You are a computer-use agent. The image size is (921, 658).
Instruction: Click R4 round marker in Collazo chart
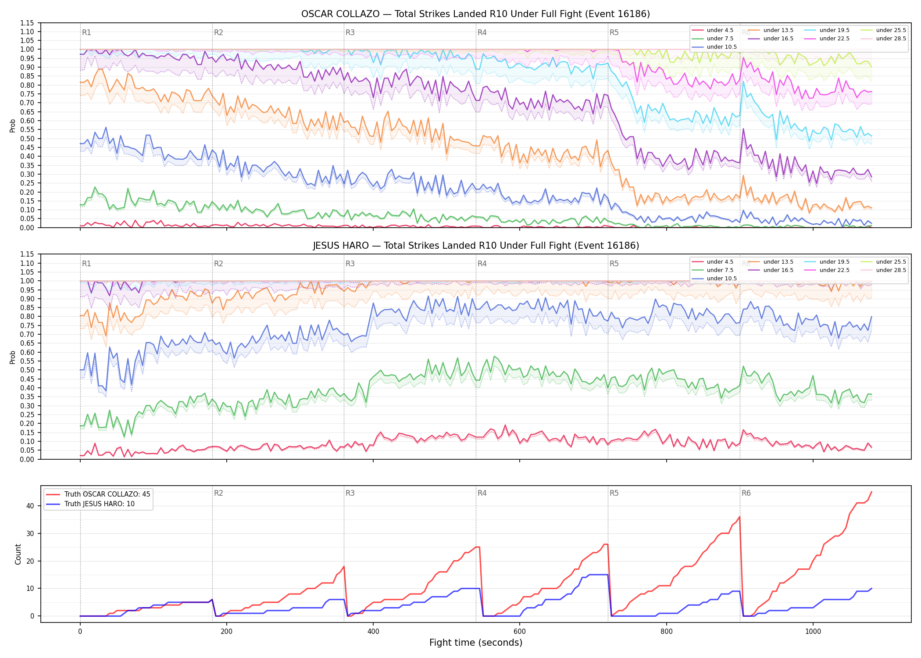(482, 32)
